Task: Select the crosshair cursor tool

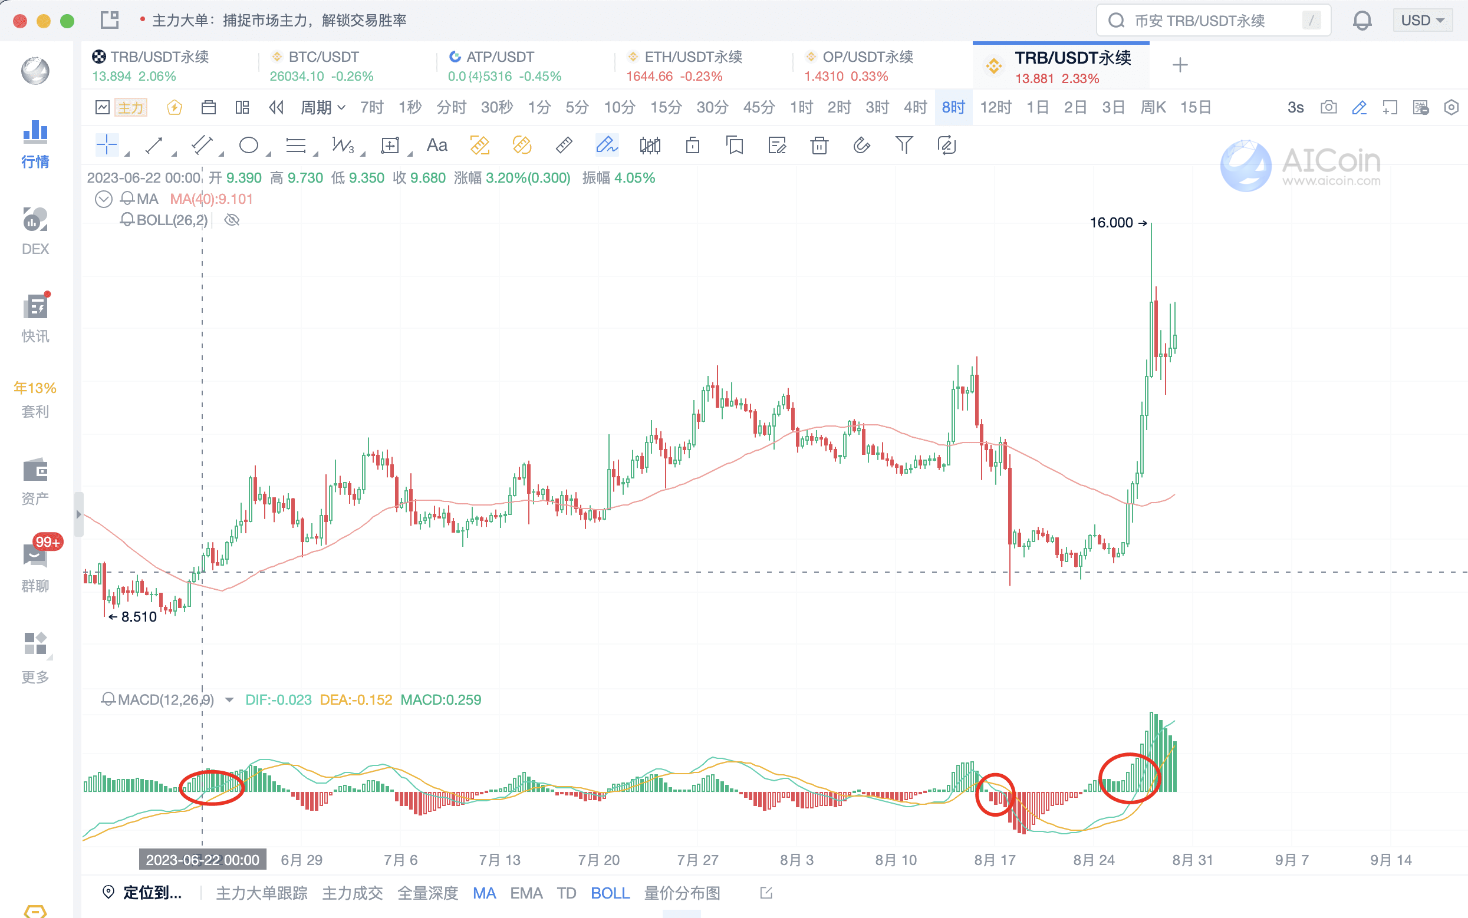Action: pyautogui.click(x=106, y=145)
